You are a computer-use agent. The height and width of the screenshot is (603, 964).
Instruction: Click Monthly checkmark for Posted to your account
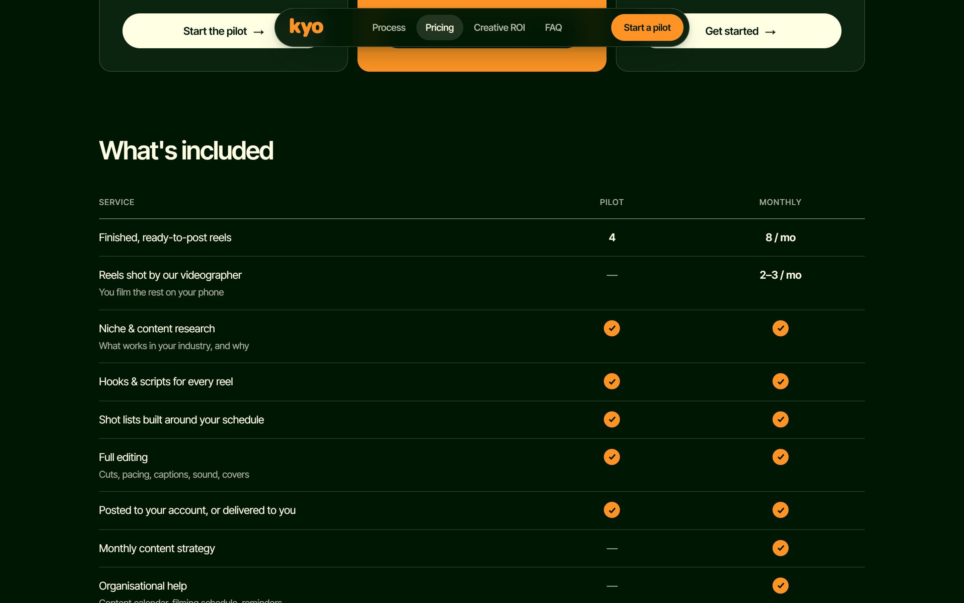(780, 510)
